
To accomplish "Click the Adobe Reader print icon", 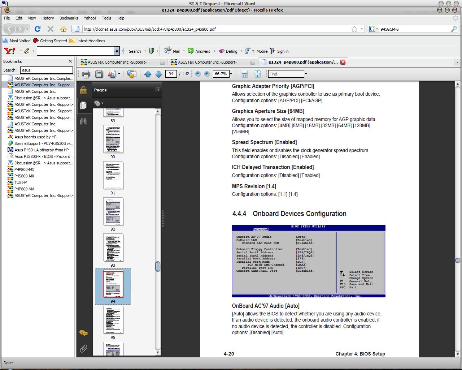I will coord(86,74).
